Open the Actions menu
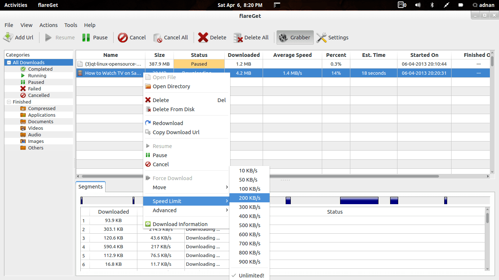The width and height of the screenshot is (499, 280). tap(49, 25)
